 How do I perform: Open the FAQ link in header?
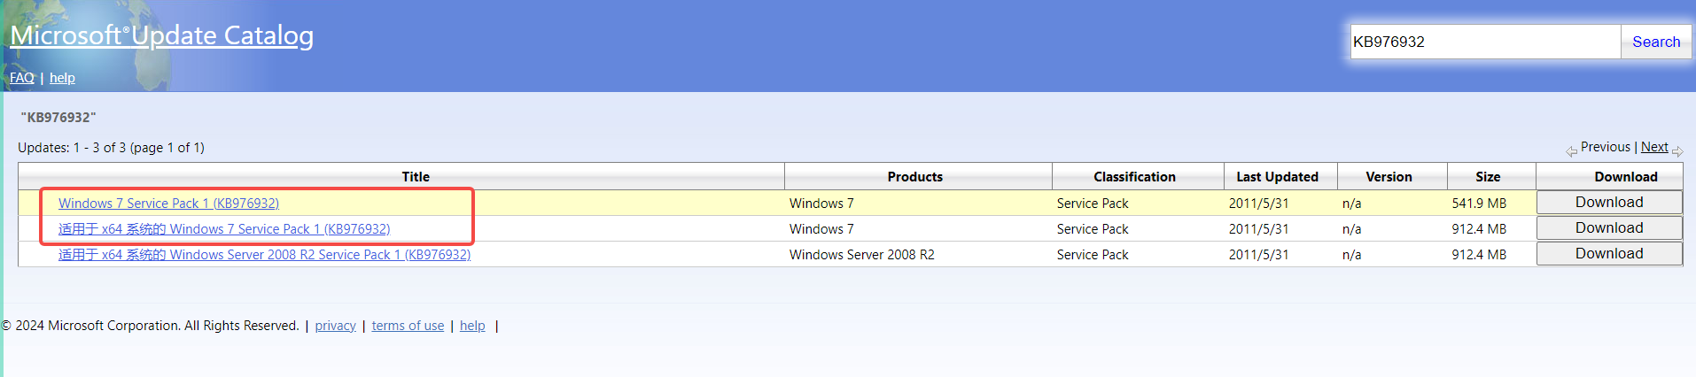click(x=22, y=78)
